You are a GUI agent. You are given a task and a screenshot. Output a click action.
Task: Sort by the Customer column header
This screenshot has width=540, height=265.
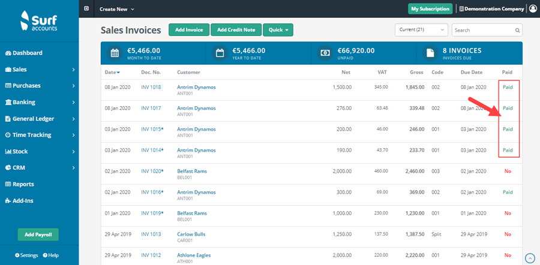point(189,73)
